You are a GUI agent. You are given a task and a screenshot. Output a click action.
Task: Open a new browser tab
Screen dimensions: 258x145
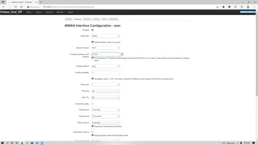point(41,2)
